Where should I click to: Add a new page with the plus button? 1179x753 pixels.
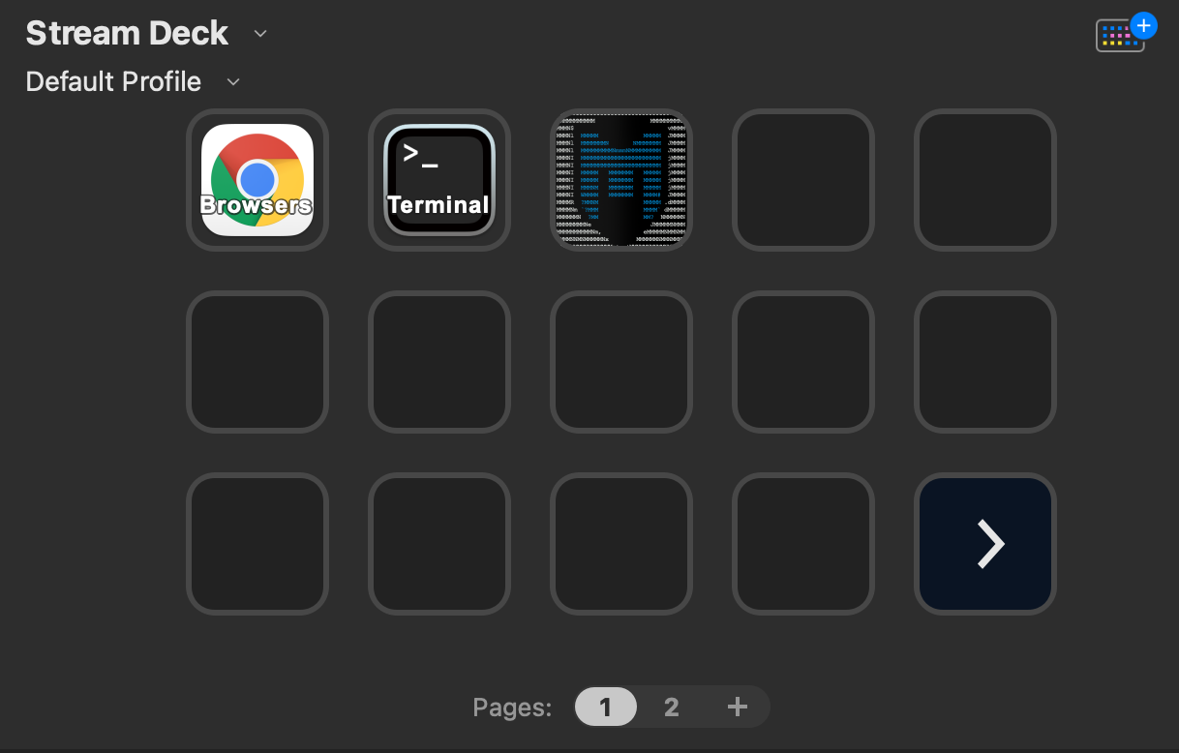[738, 707]
